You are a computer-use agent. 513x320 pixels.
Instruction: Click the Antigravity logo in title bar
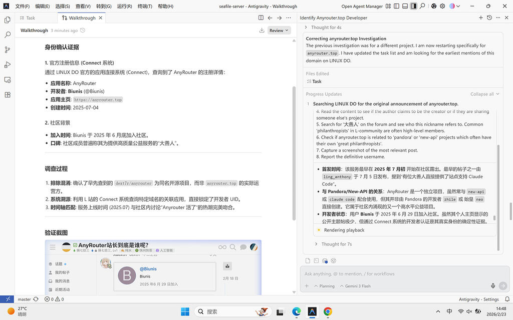[x=6, y=6]
